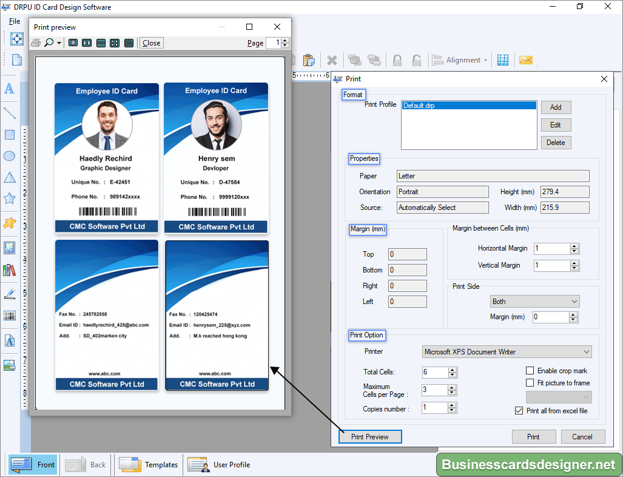Select the Insert Image tool
The height and width of the screenshot is (477, 623).
click(10, 248)
